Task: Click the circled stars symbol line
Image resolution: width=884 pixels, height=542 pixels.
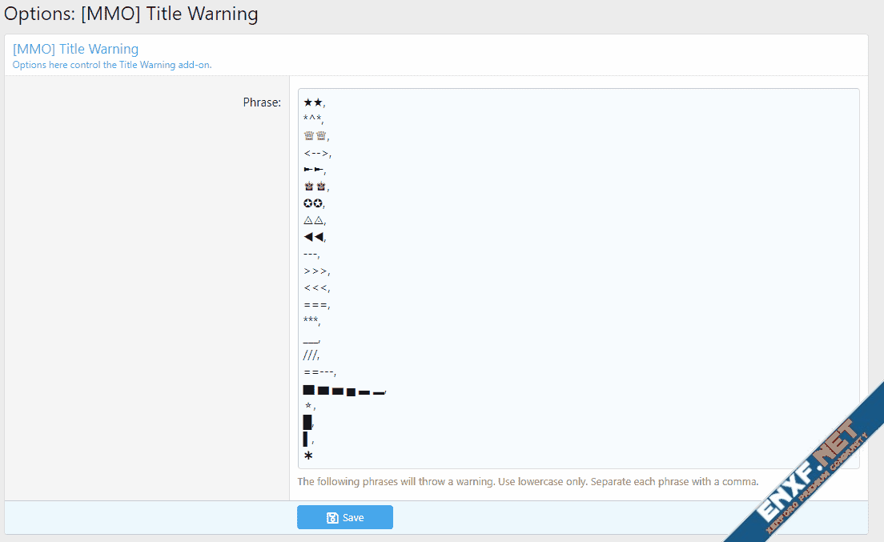Action: click(313, 203)
